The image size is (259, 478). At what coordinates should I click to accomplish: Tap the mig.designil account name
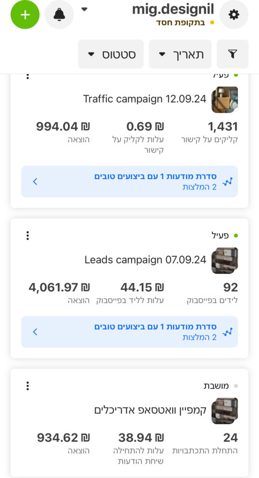click(173, 9)
